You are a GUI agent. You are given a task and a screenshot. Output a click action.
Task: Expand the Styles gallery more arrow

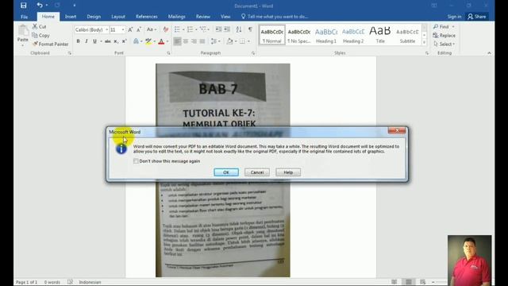point(424,42)
